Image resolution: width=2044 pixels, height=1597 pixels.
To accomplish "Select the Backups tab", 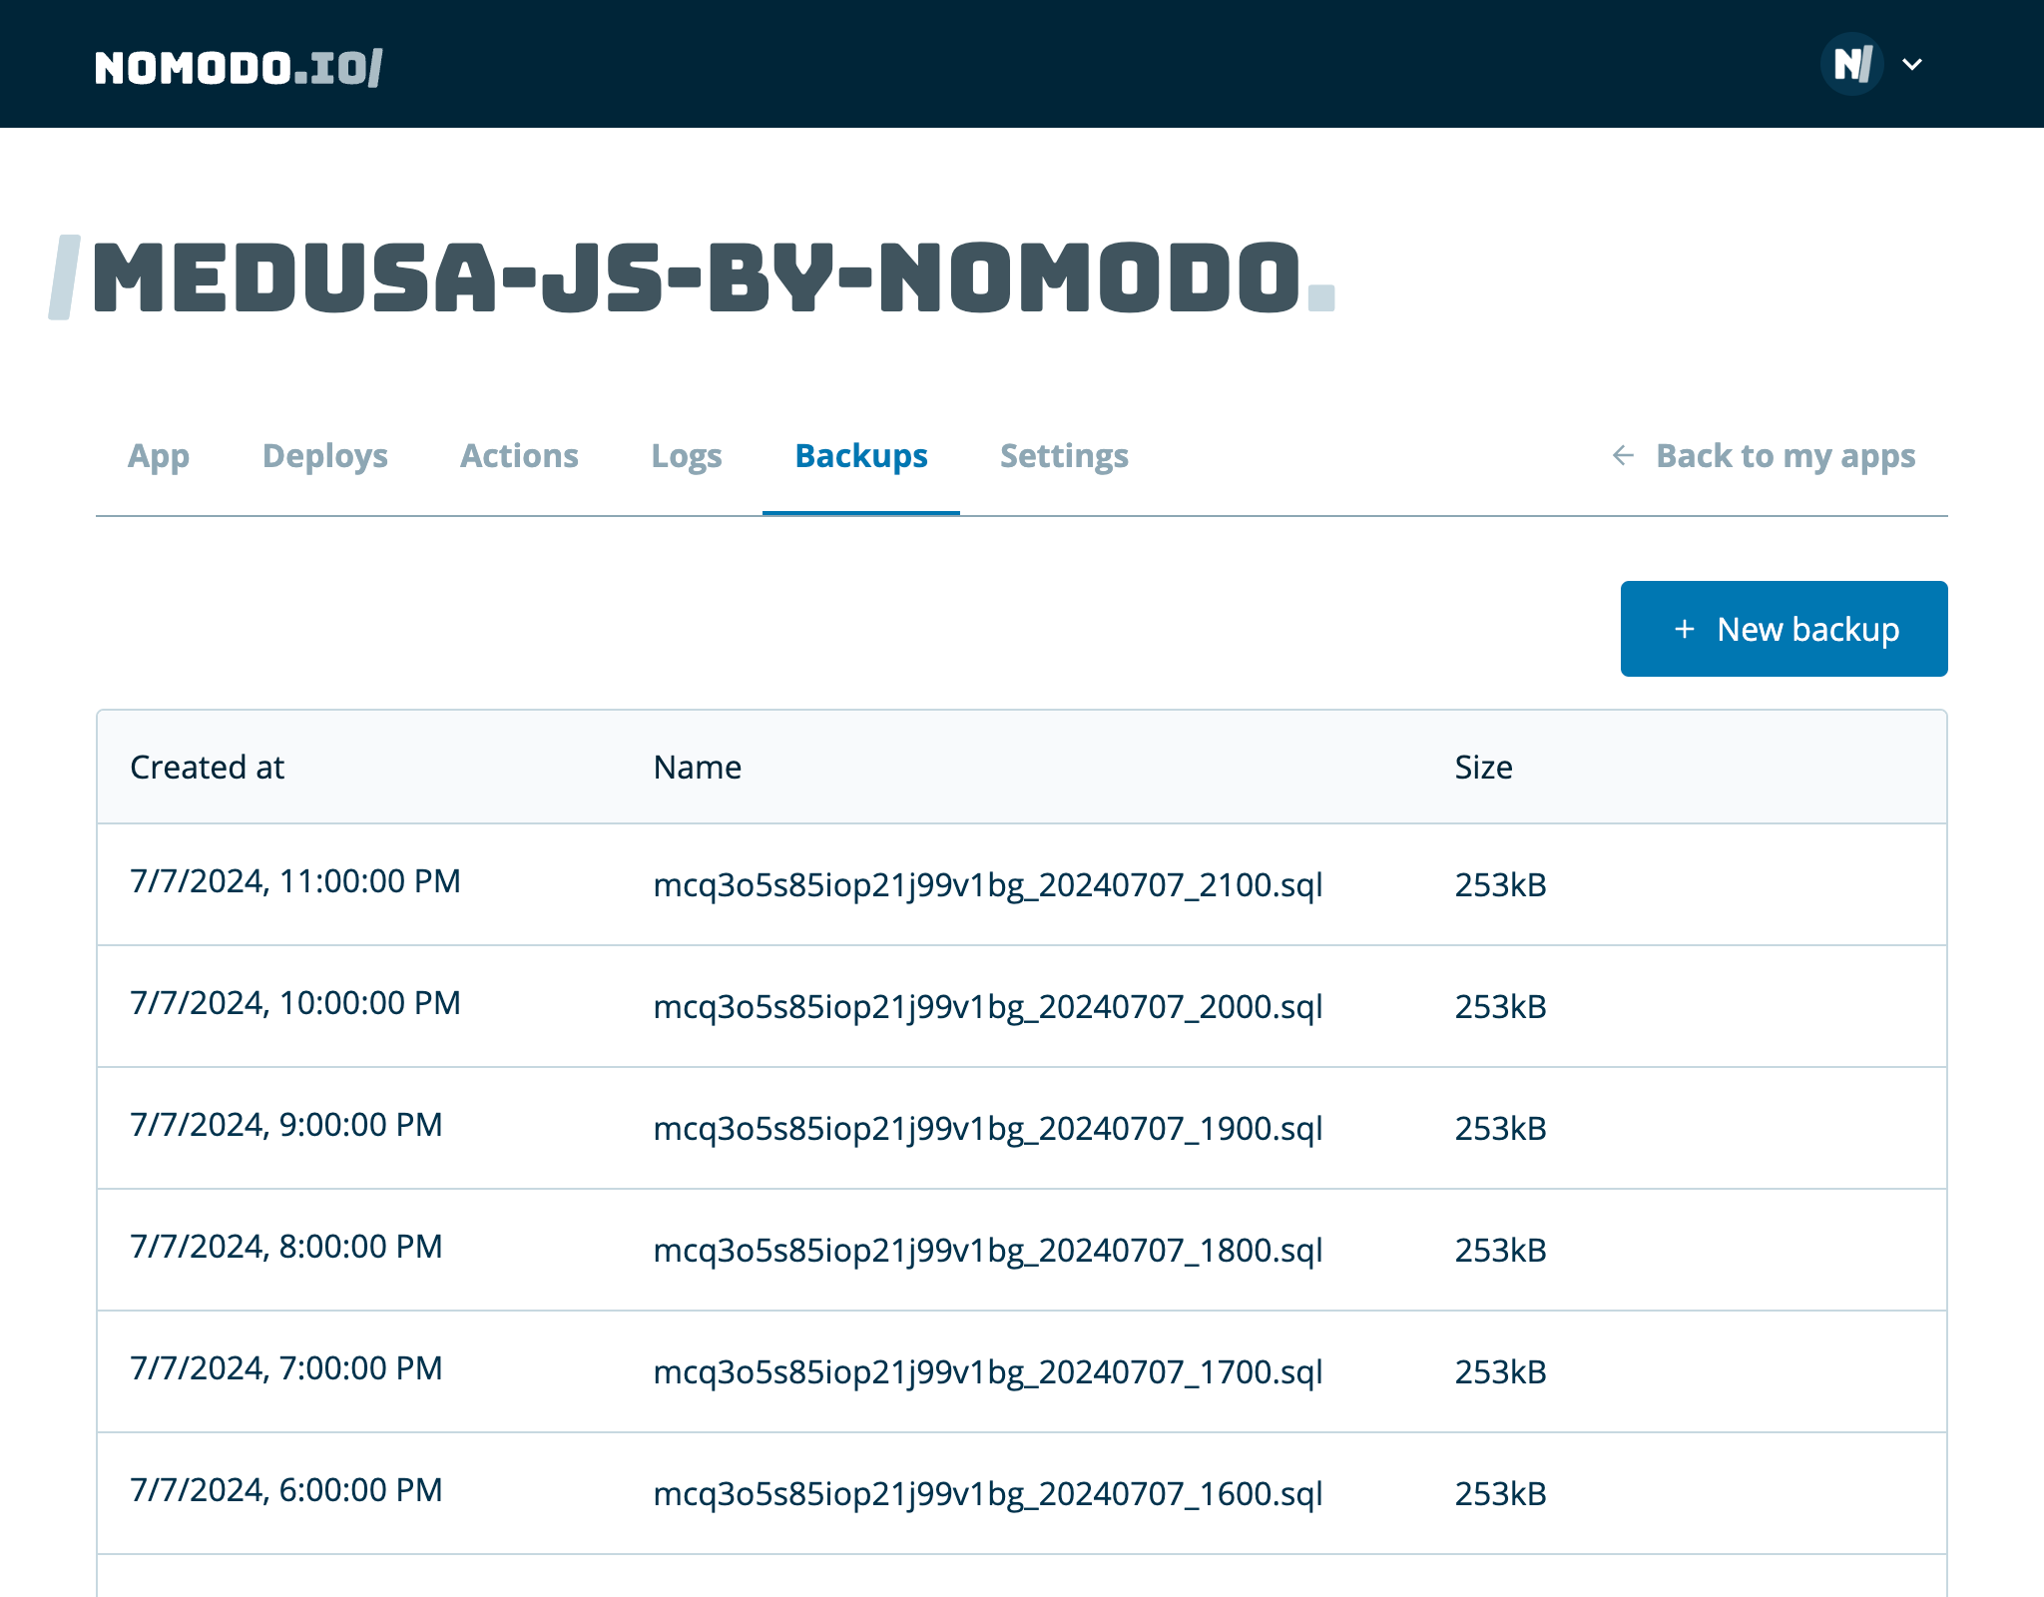I will [x=861, y=456].
